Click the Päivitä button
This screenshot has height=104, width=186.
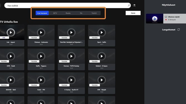point(133,13)
